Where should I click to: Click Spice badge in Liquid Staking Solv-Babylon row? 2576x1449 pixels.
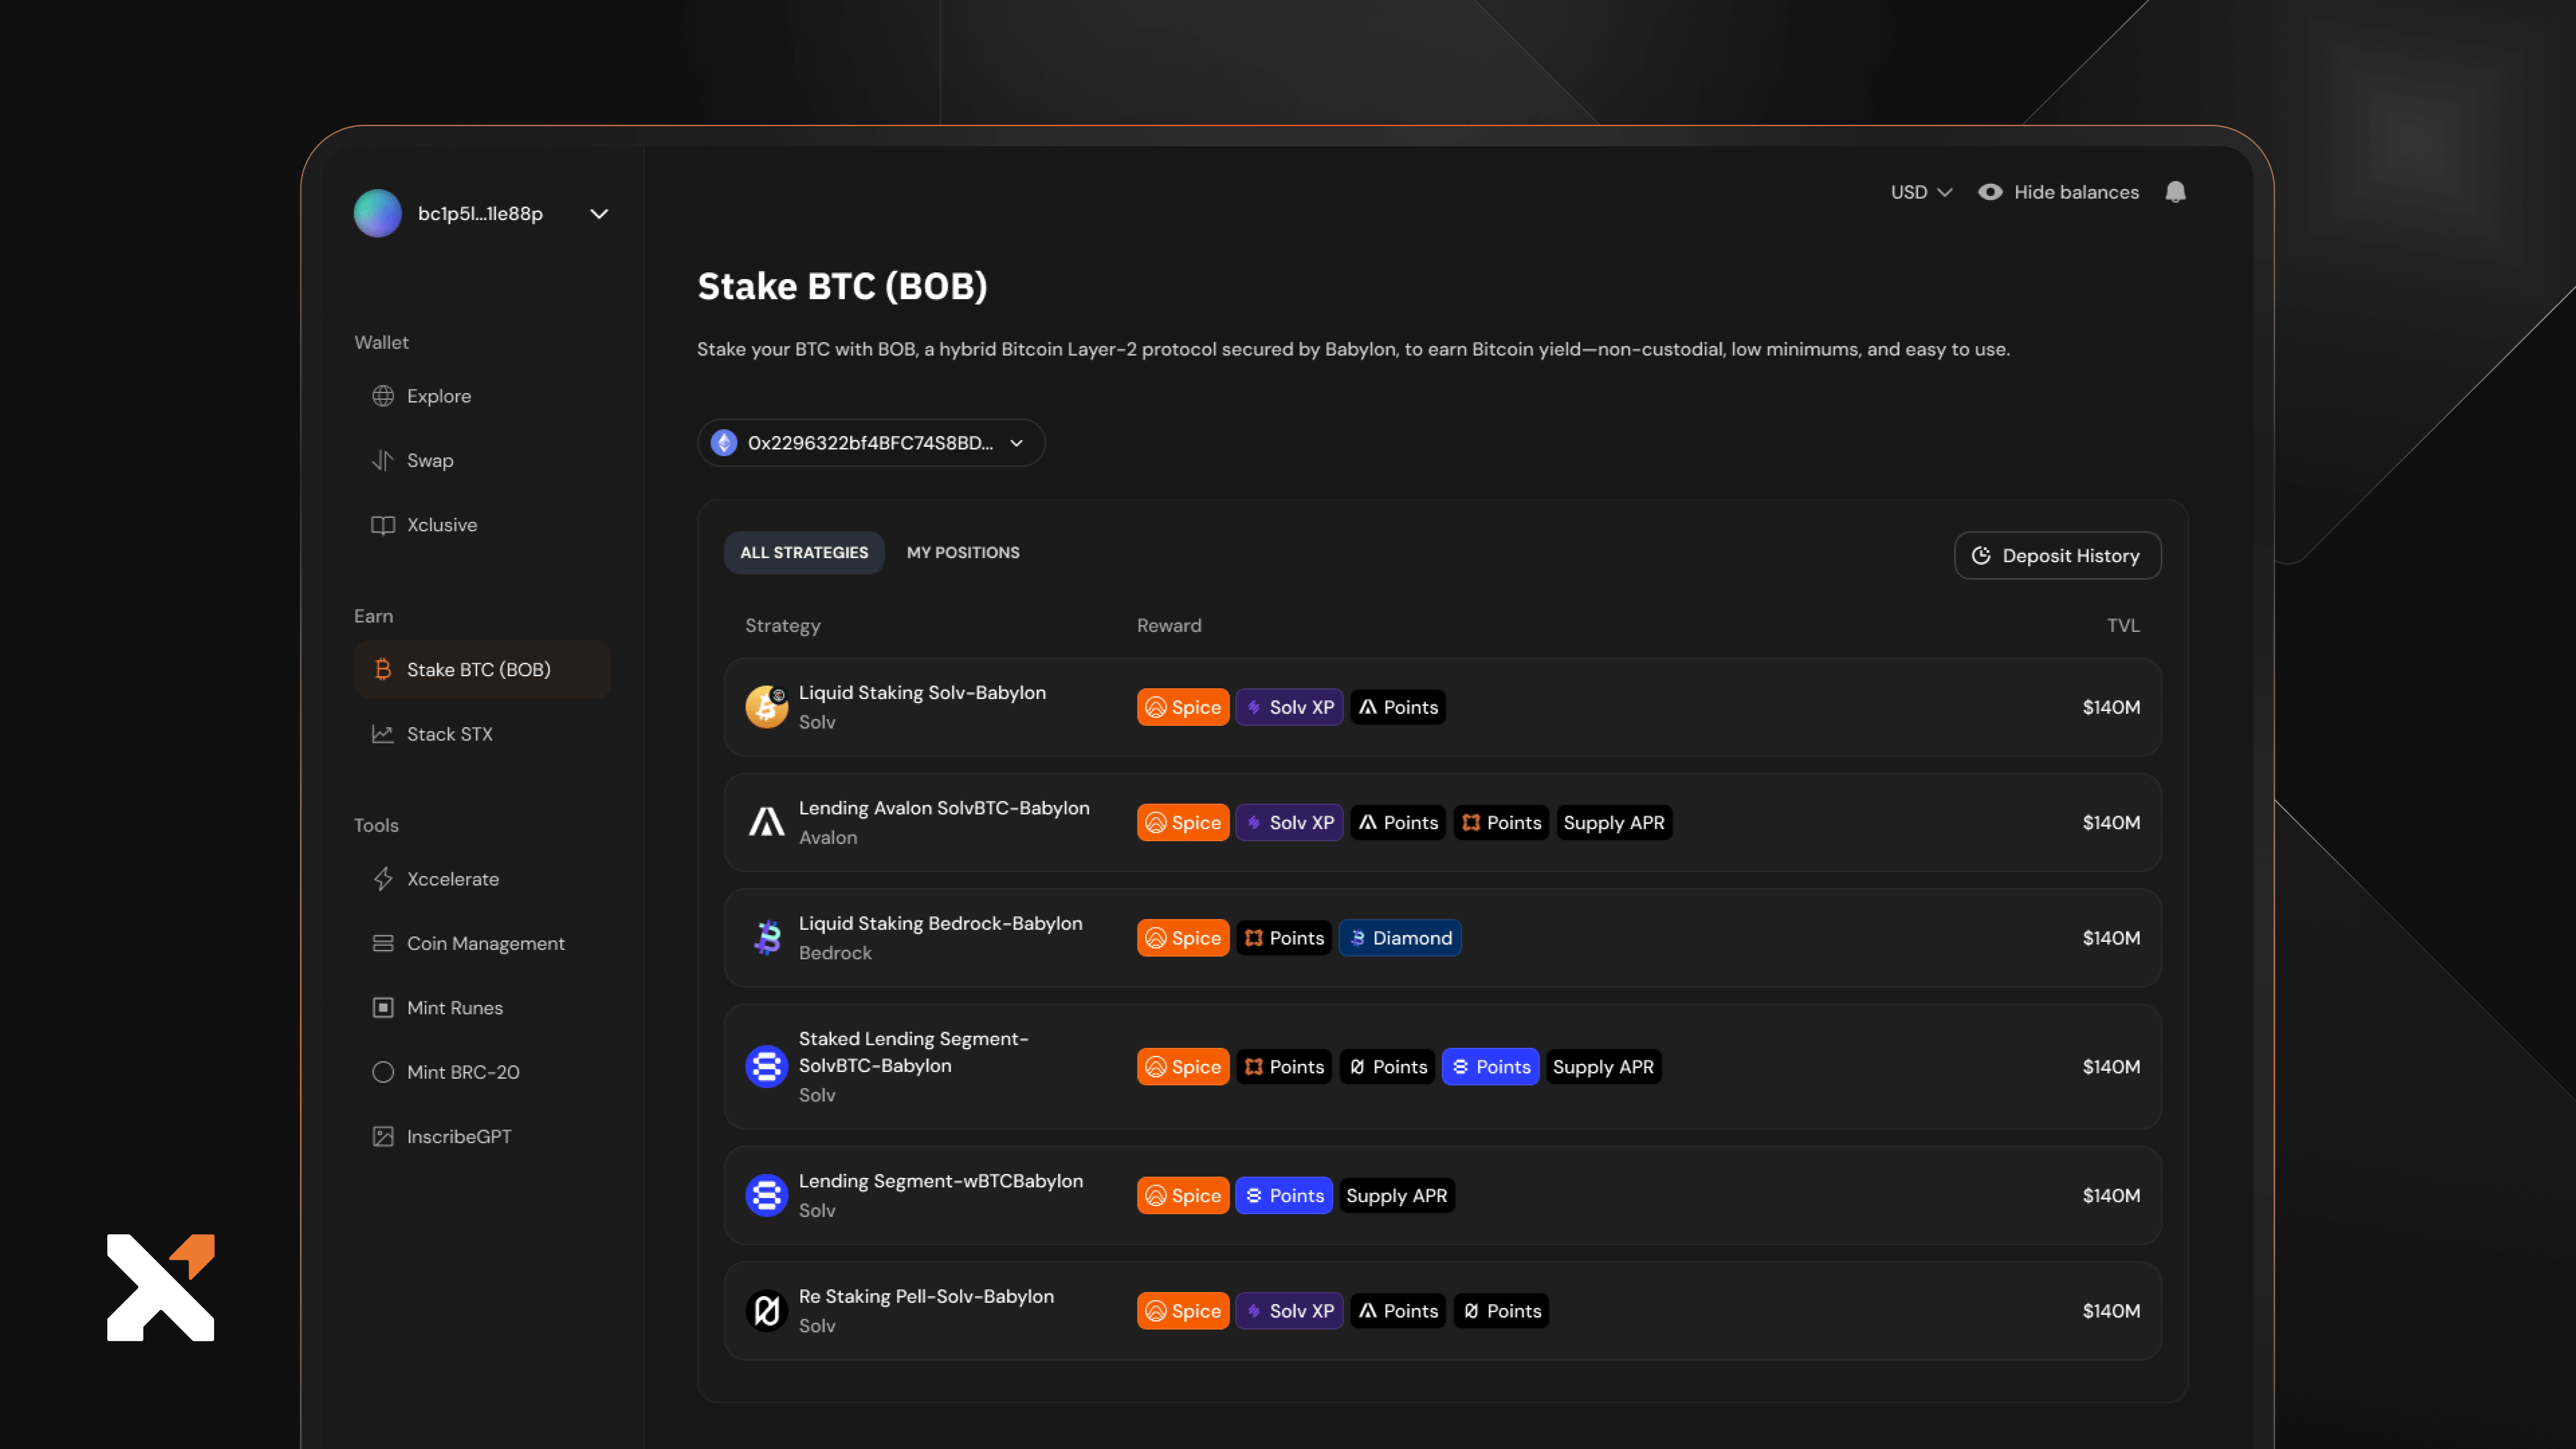pos(1183,707)
